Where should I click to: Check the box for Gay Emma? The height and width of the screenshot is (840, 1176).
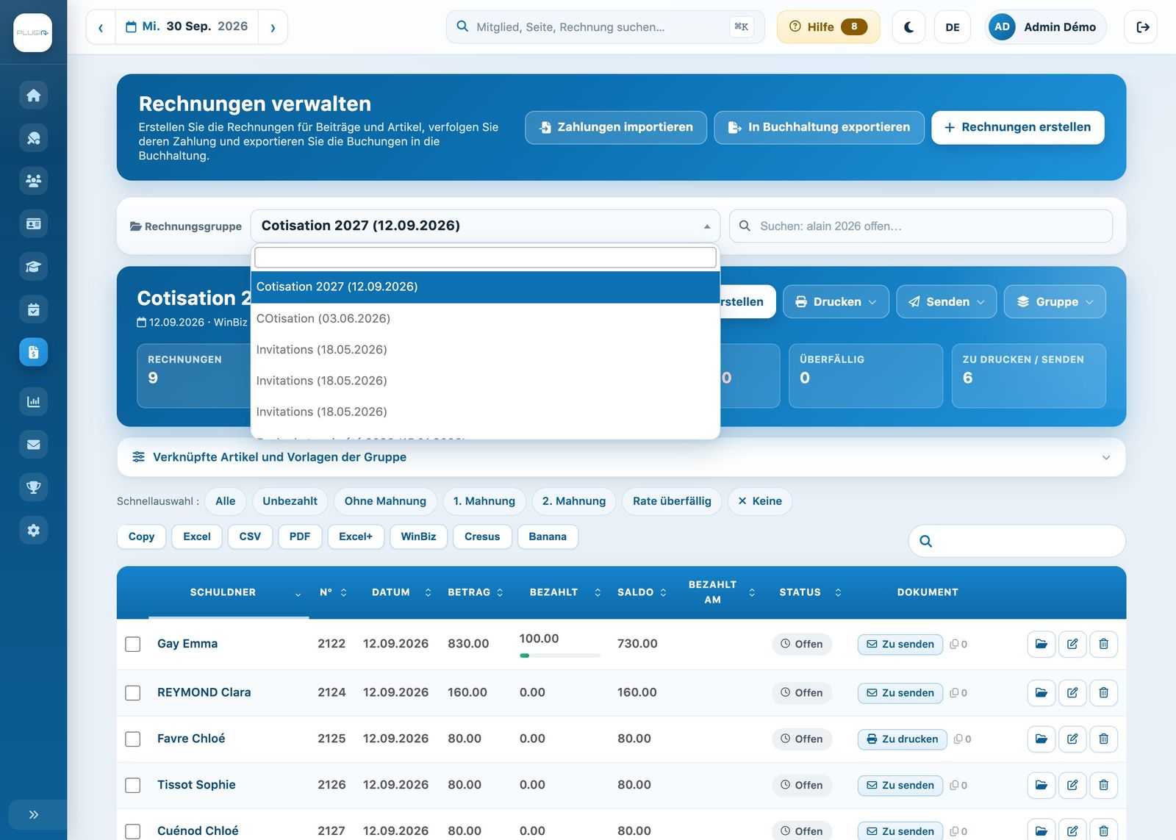point(133,645)
